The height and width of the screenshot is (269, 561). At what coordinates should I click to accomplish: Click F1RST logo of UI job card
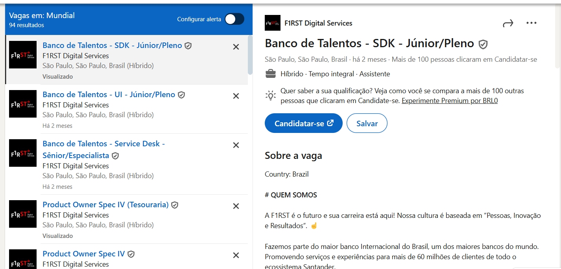(23, 104)
